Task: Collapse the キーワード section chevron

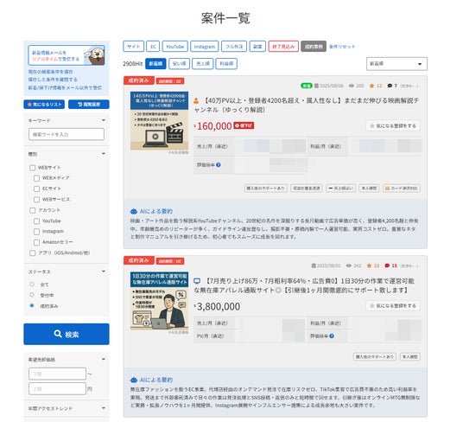Action: click(x=104, y=120)
